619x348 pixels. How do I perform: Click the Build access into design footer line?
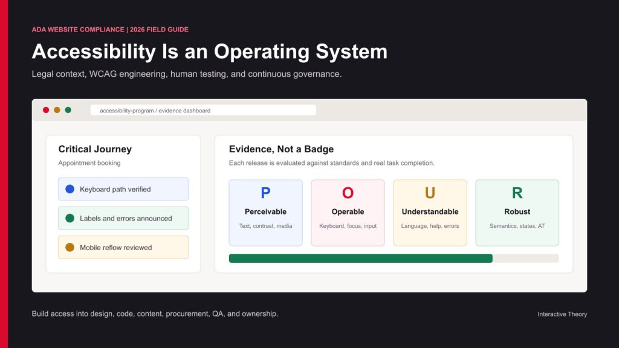click(x=155, y=314)
